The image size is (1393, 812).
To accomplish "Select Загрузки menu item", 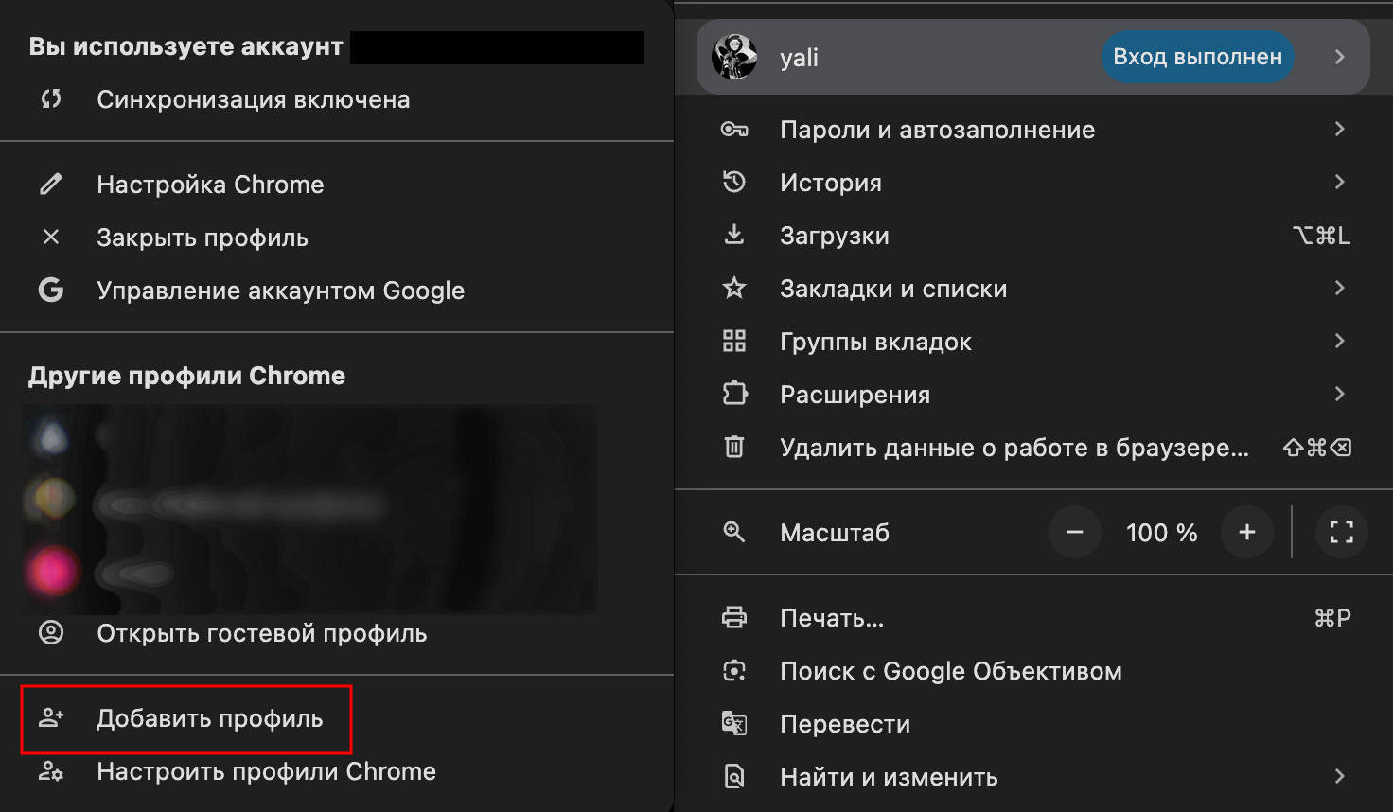I will [1033, 235].
